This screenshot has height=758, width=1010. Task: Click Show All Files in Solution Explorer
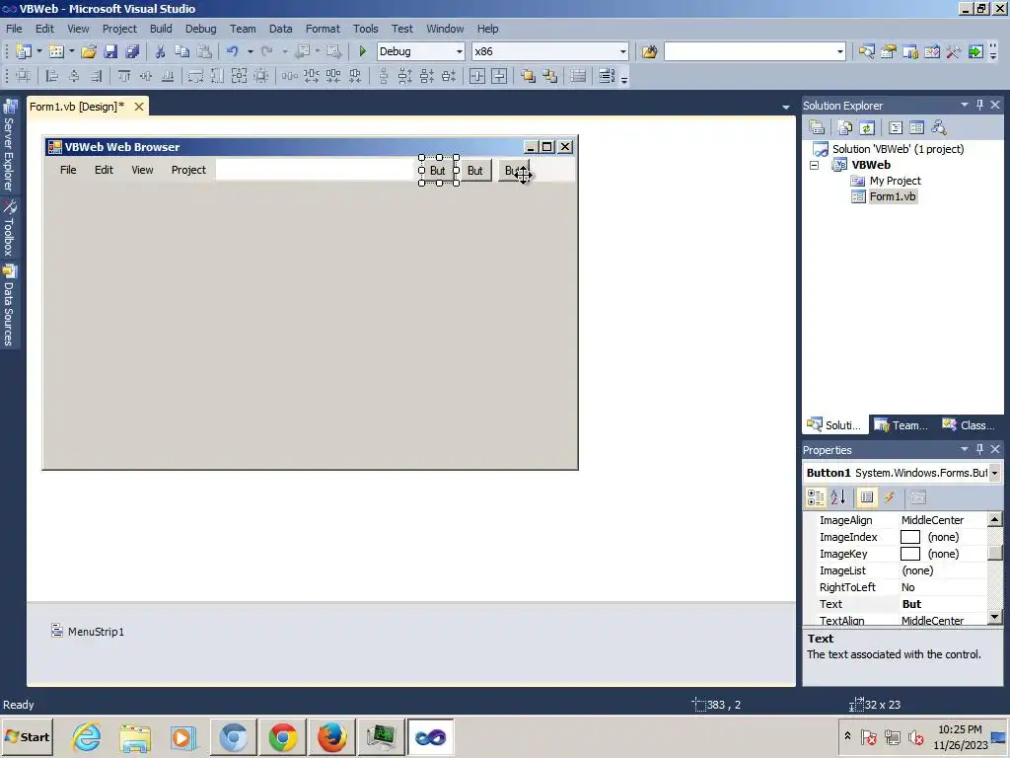[x=845, y=127]
